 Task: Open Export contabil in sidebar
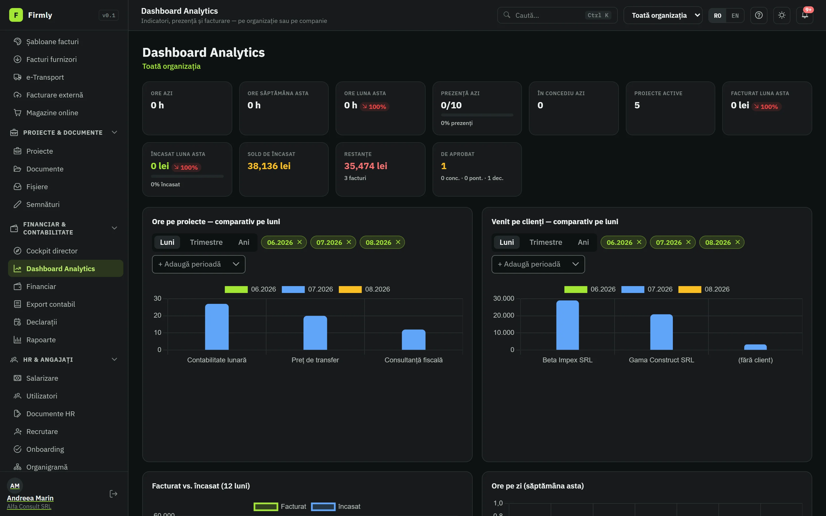(x=65, y=304)
